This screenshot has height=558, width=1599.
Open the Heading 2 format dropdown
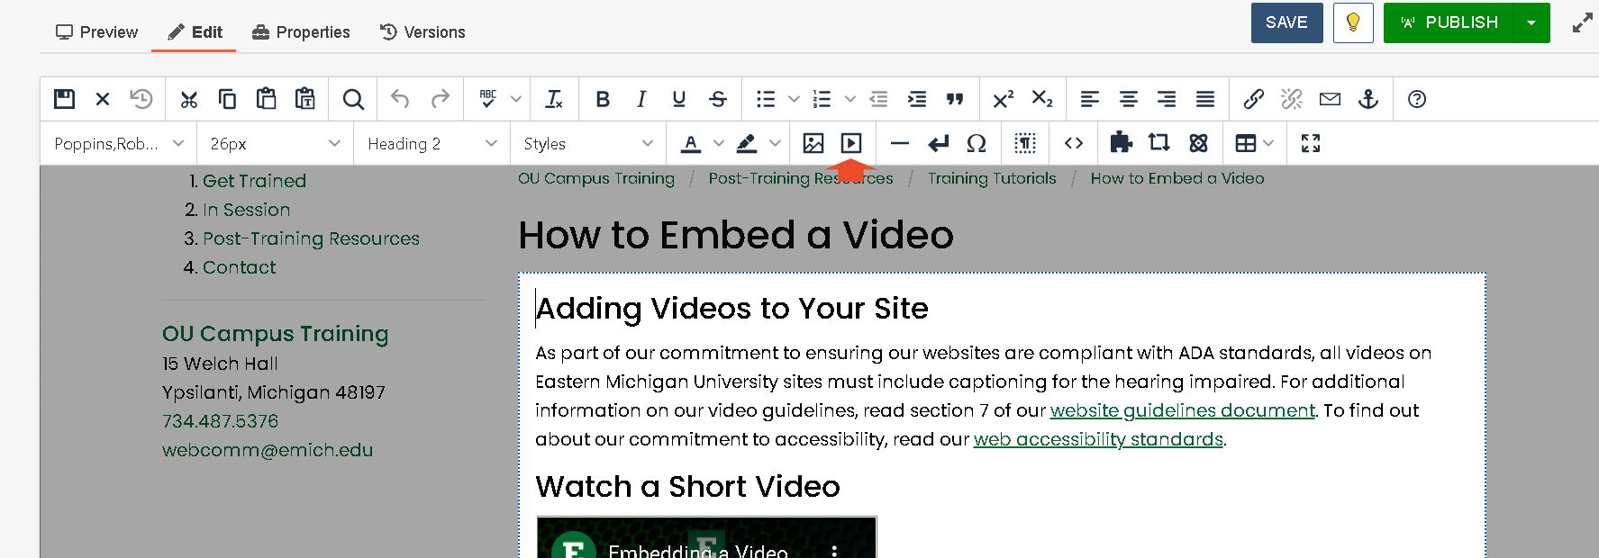point(432,143)
